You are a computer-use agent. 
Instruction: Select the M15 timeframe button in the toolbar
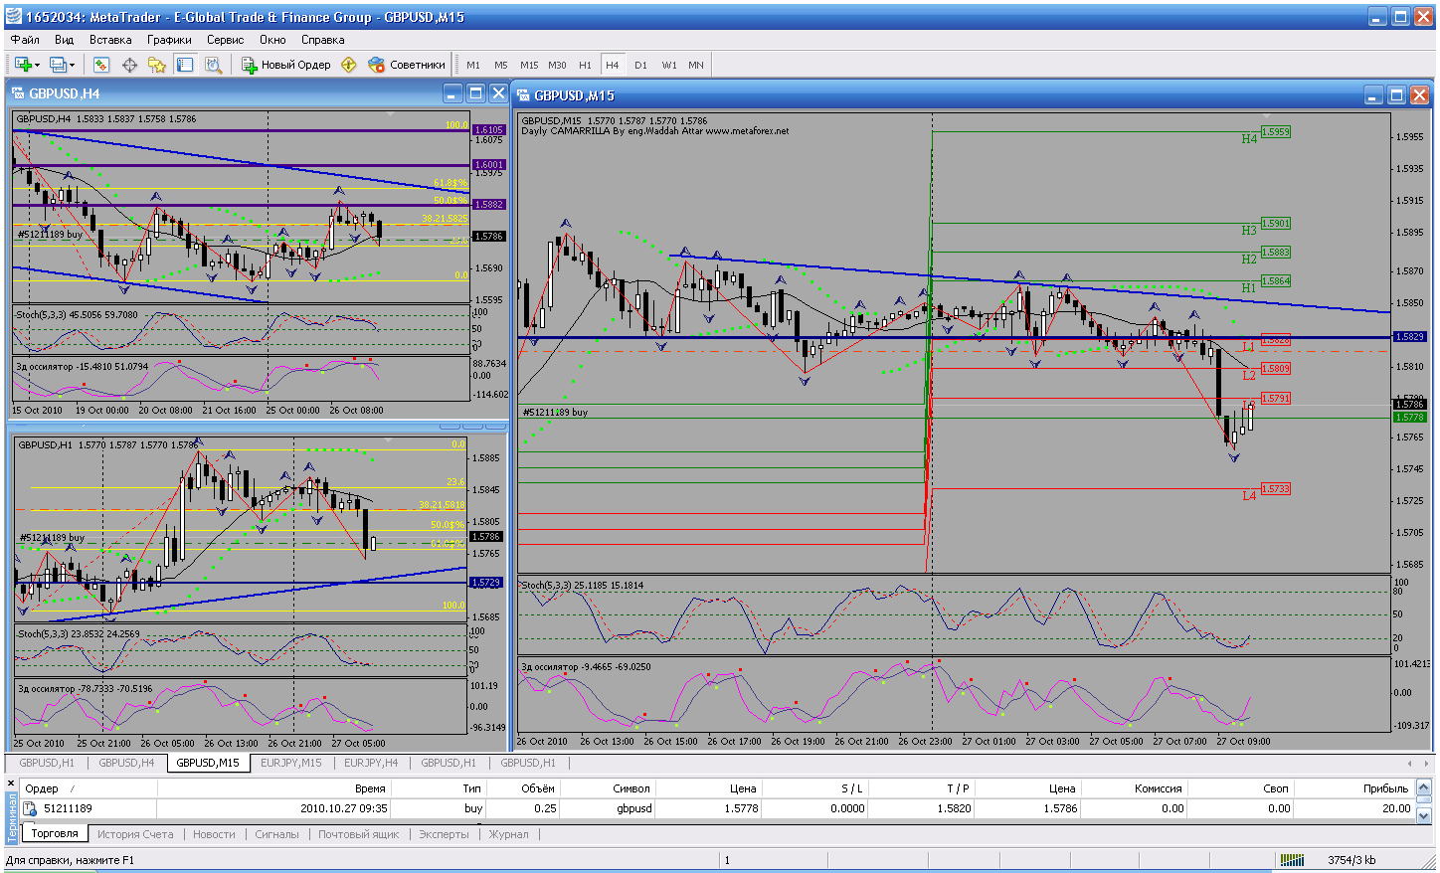[x=529, y=66]
